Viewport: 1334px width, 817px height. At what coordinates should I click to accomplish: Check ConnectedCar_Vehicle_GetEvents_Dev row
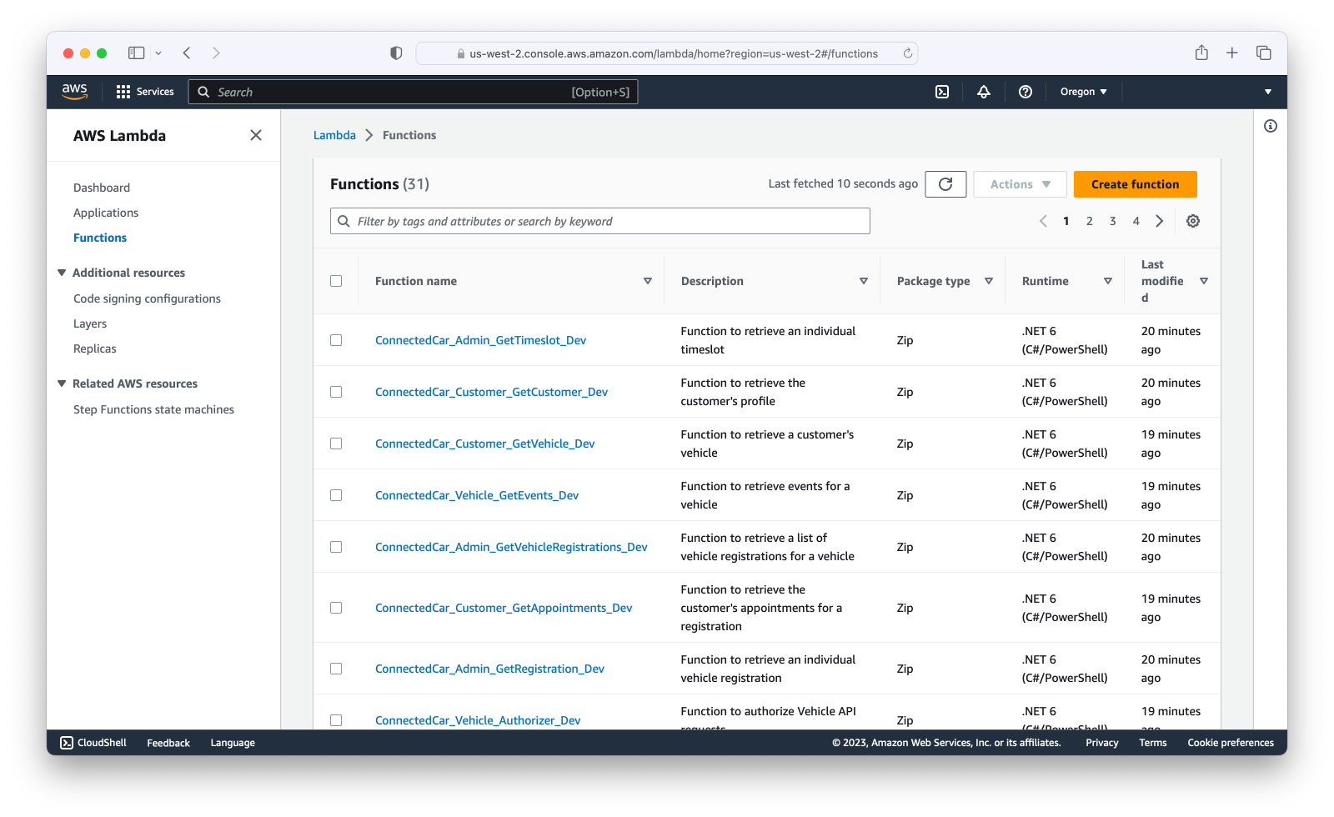(x=336, y=495)
